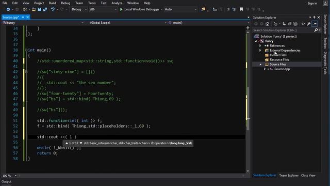The height and width of the screenshot is (186, 330).
Task: Open the Tools menu
Action: (92, 3)
